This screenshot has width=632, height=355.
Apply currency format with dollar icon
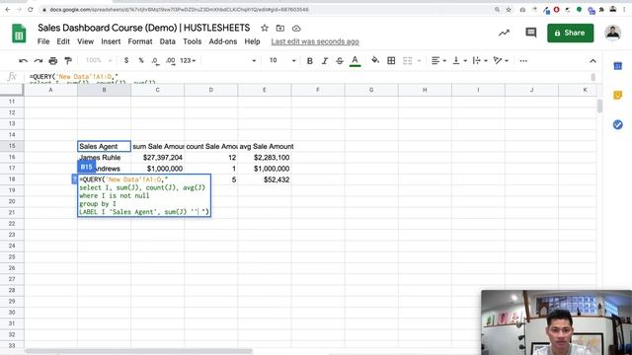point(126,60)
